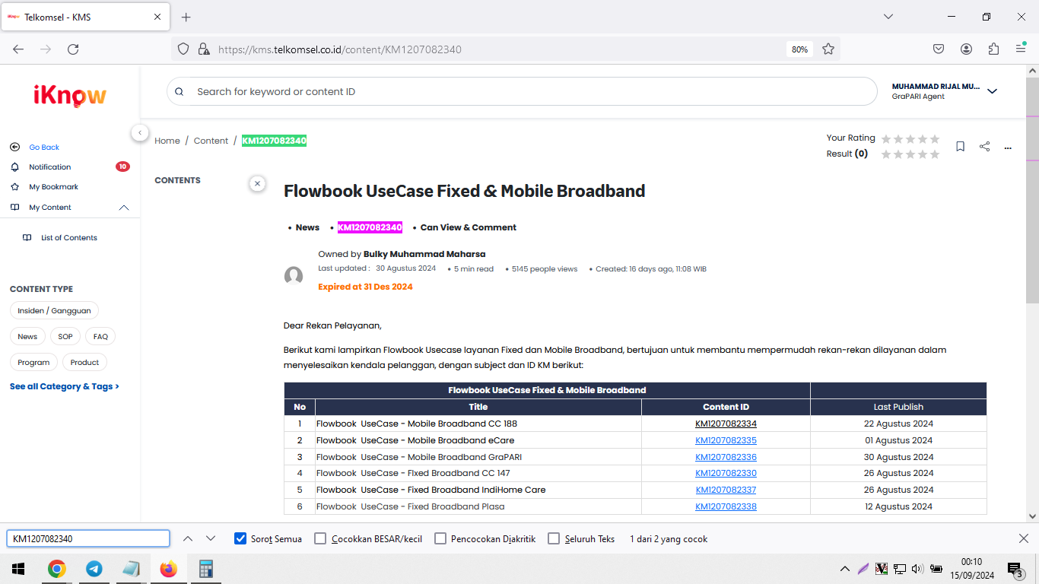Click the browser forward arrow
The width and height of the screenshot is (1039, 584).
pyautogui.click(x=46, y=49)
